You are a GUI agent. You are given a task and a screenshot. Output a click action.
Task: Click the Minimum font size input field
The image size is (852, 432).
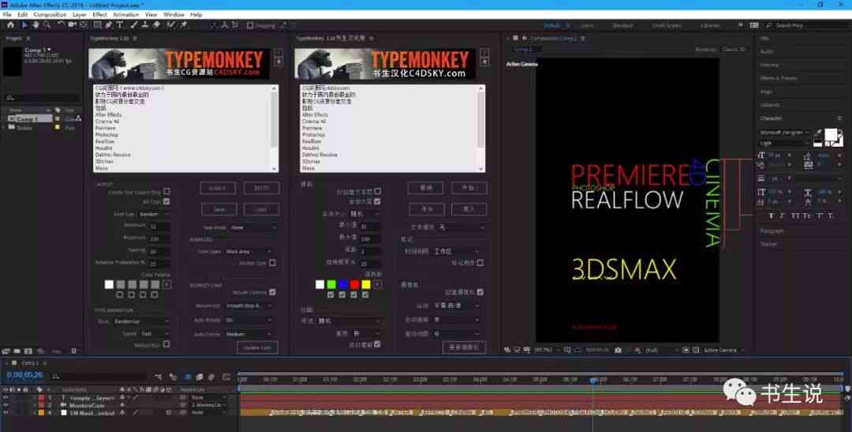[159, 226]
